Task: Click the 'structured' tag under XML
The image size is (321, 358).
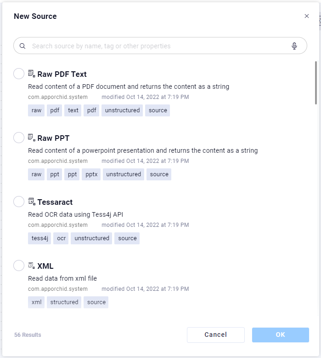Action: (x=64, y=302)
